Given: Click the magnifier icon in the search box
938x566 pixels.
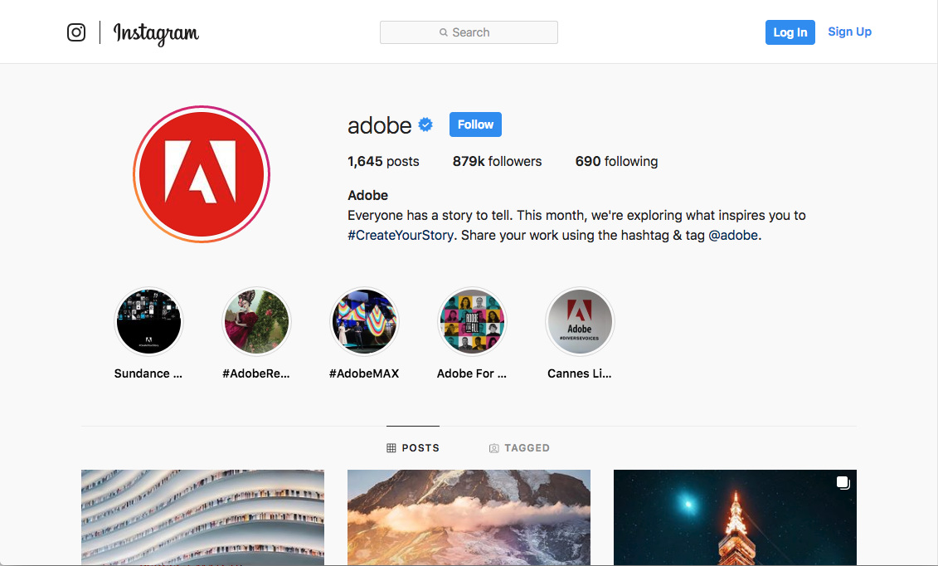Looking at the screenshot, I should [443, 32].
